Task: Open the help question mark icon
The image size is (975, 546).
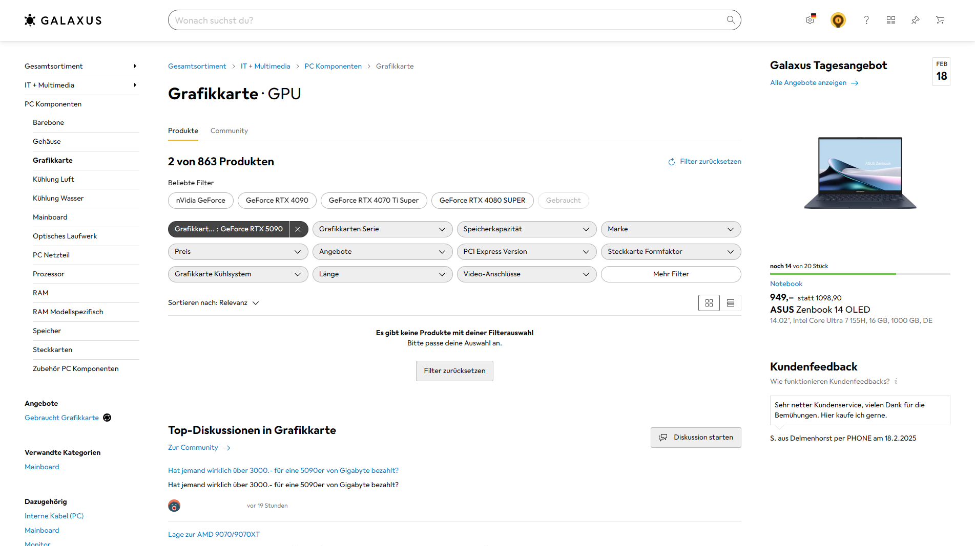Action: coord(866,20)
